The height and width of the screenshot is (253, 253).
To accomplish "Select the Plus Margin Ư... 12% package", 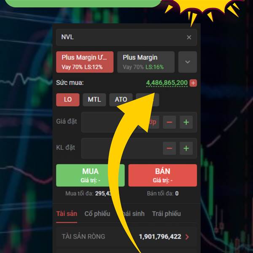I will point(85,62).
